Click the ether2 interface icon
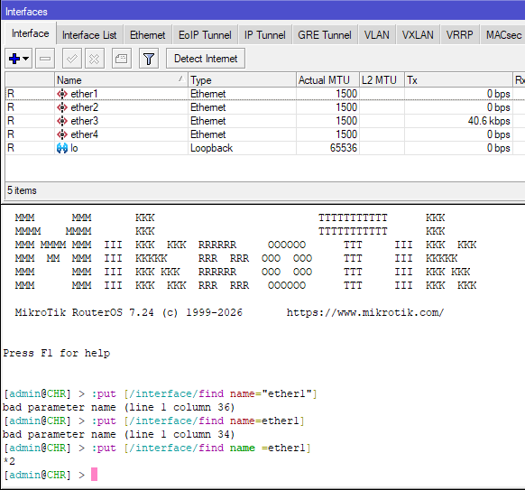The width and height of the screenshot is (525, 490). (62, 107)
